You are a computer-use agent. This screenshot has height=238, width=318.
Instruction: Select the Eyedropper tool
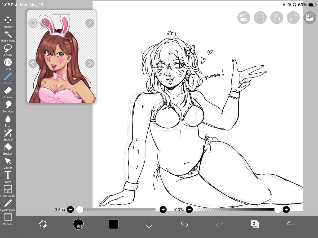(8, 205)
